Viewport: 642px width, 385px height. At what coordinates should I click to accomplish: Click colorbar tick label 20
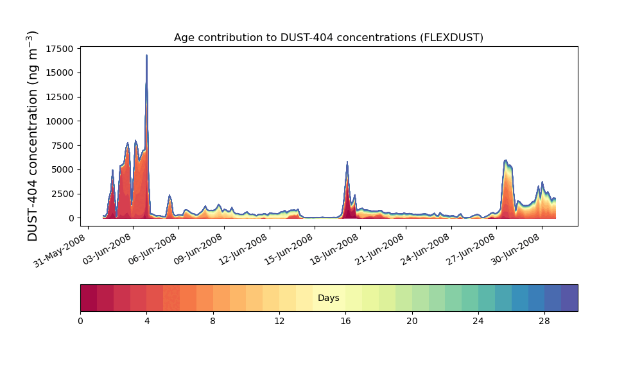(412, 321)
